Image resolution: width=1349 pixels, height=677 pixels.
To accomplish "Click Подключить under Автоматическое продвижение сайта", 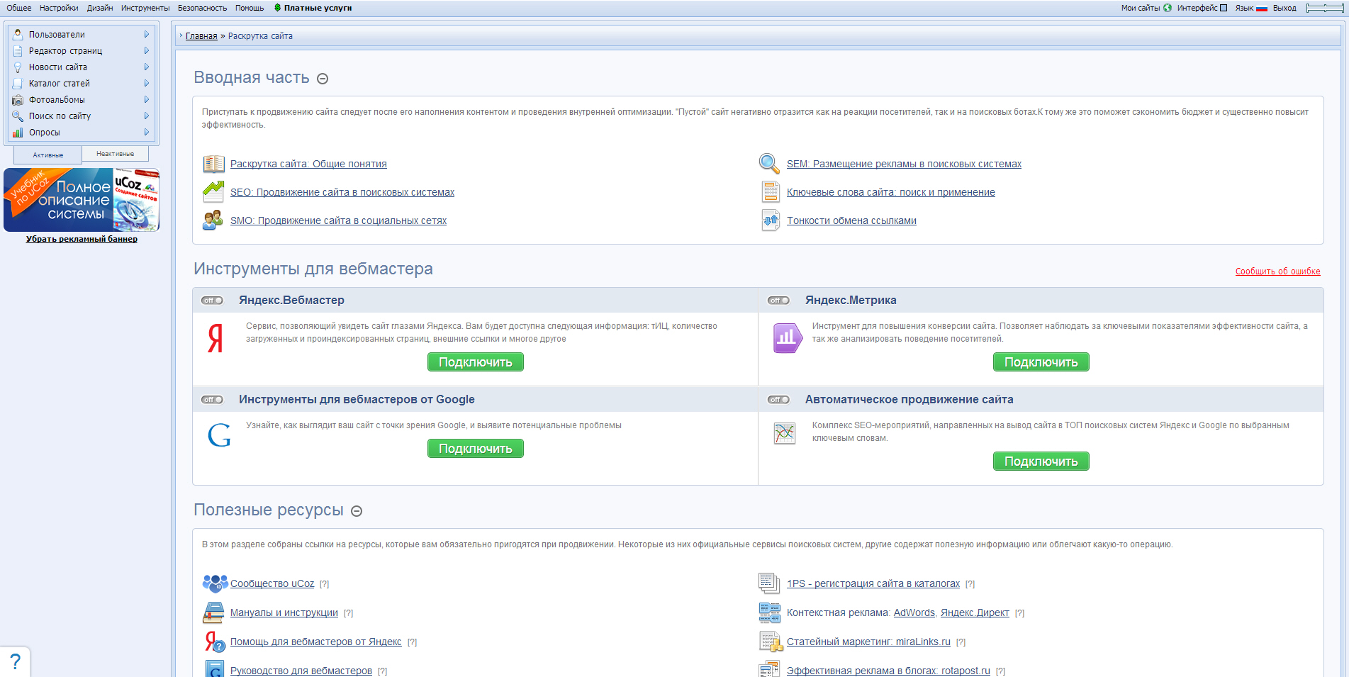I will [x=1041, y=461].
